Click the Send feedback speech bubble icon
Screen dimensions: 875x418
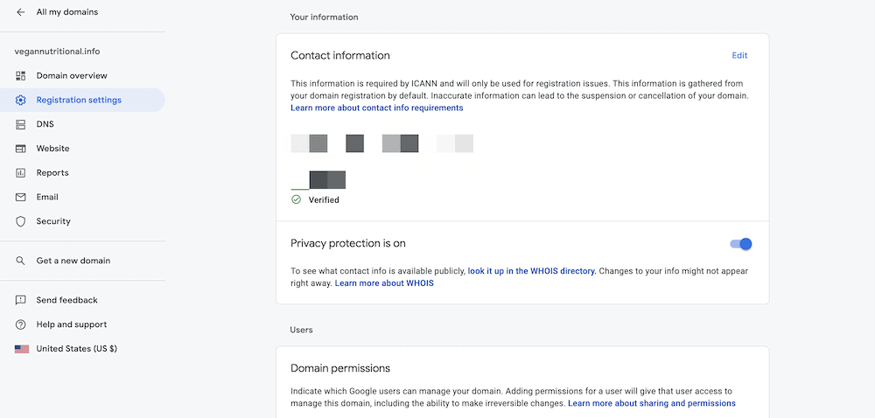(21, 301)
